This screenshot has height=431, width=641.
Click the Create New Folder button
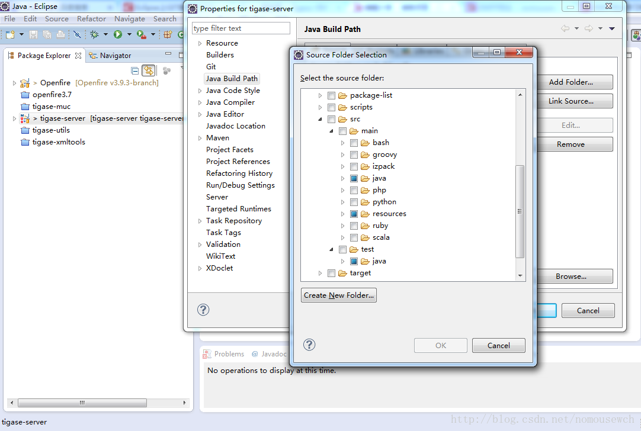coord(339,295)
